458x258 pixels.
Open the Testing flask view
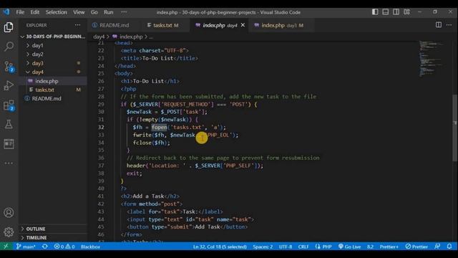[9, 124]
